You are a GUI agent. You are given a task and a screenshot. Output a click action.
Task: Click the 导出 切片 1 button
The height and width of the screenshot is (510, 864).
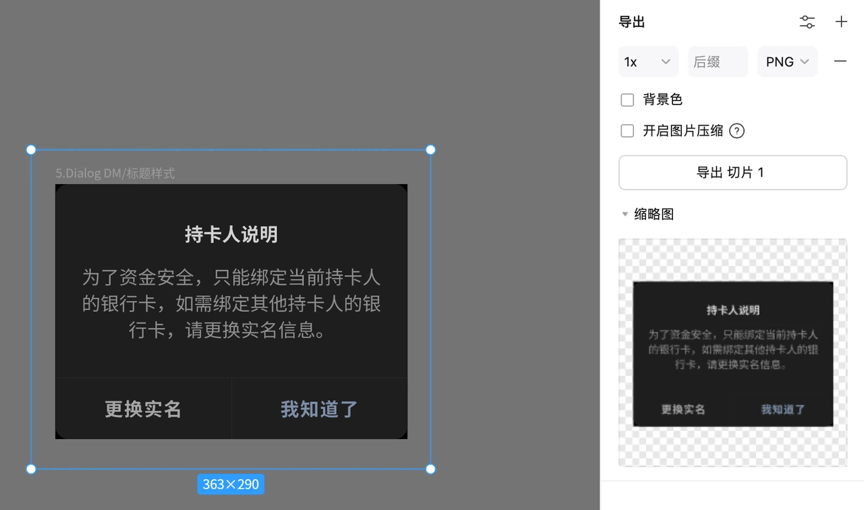(x=732, y=173)
